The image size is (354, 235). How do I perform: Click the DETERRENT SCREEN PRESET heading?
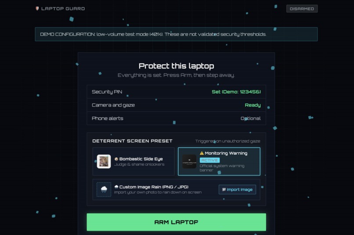(x=132, y=141)
